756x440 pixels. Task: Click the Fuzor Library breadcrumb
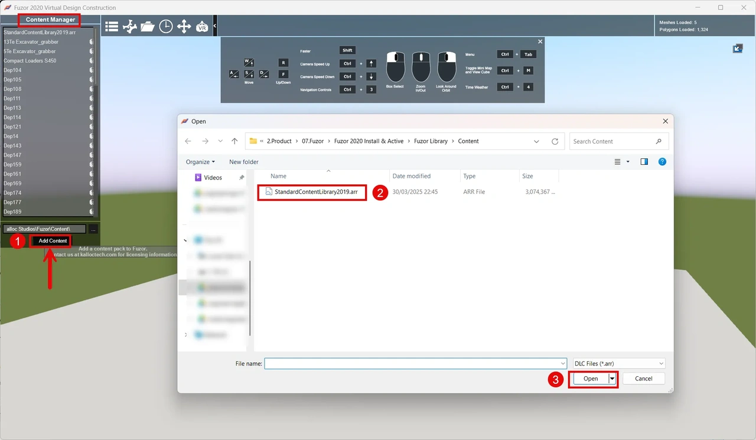point(431,141)
